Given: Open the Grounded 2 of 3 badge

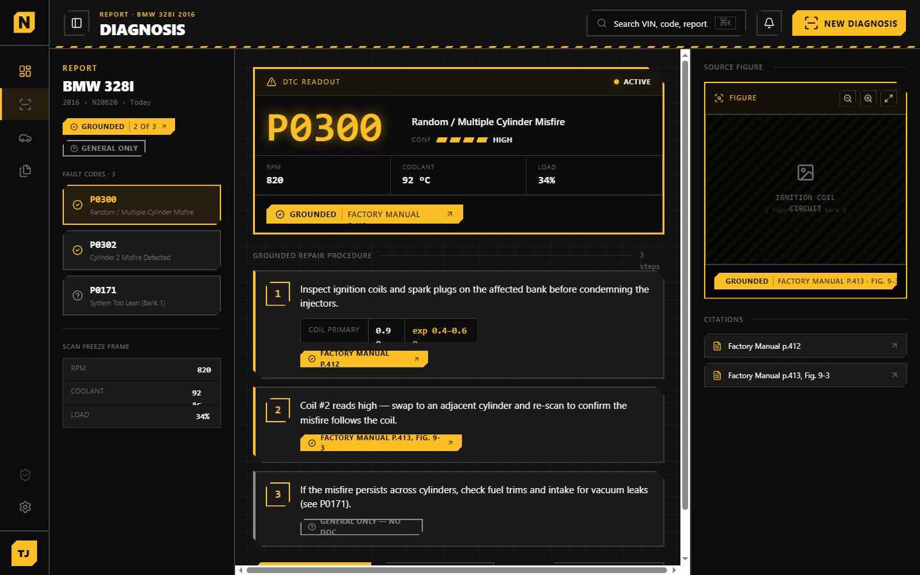Looking at the screenshot, I should 119,126.
